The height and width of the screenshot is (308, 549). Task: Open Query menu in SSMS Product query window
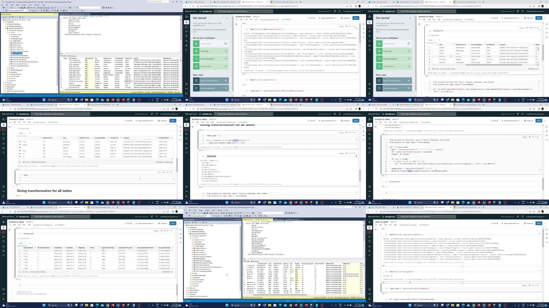tap(201, 210)
